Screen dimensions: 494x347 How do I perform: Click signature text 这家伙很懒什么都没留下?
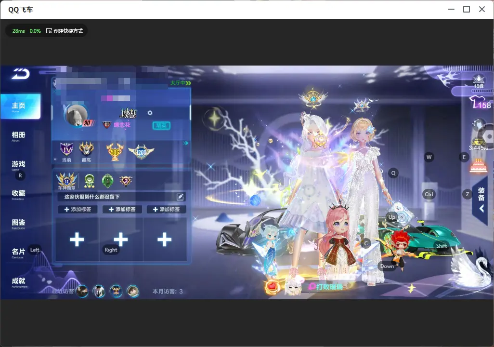point(91,197)
